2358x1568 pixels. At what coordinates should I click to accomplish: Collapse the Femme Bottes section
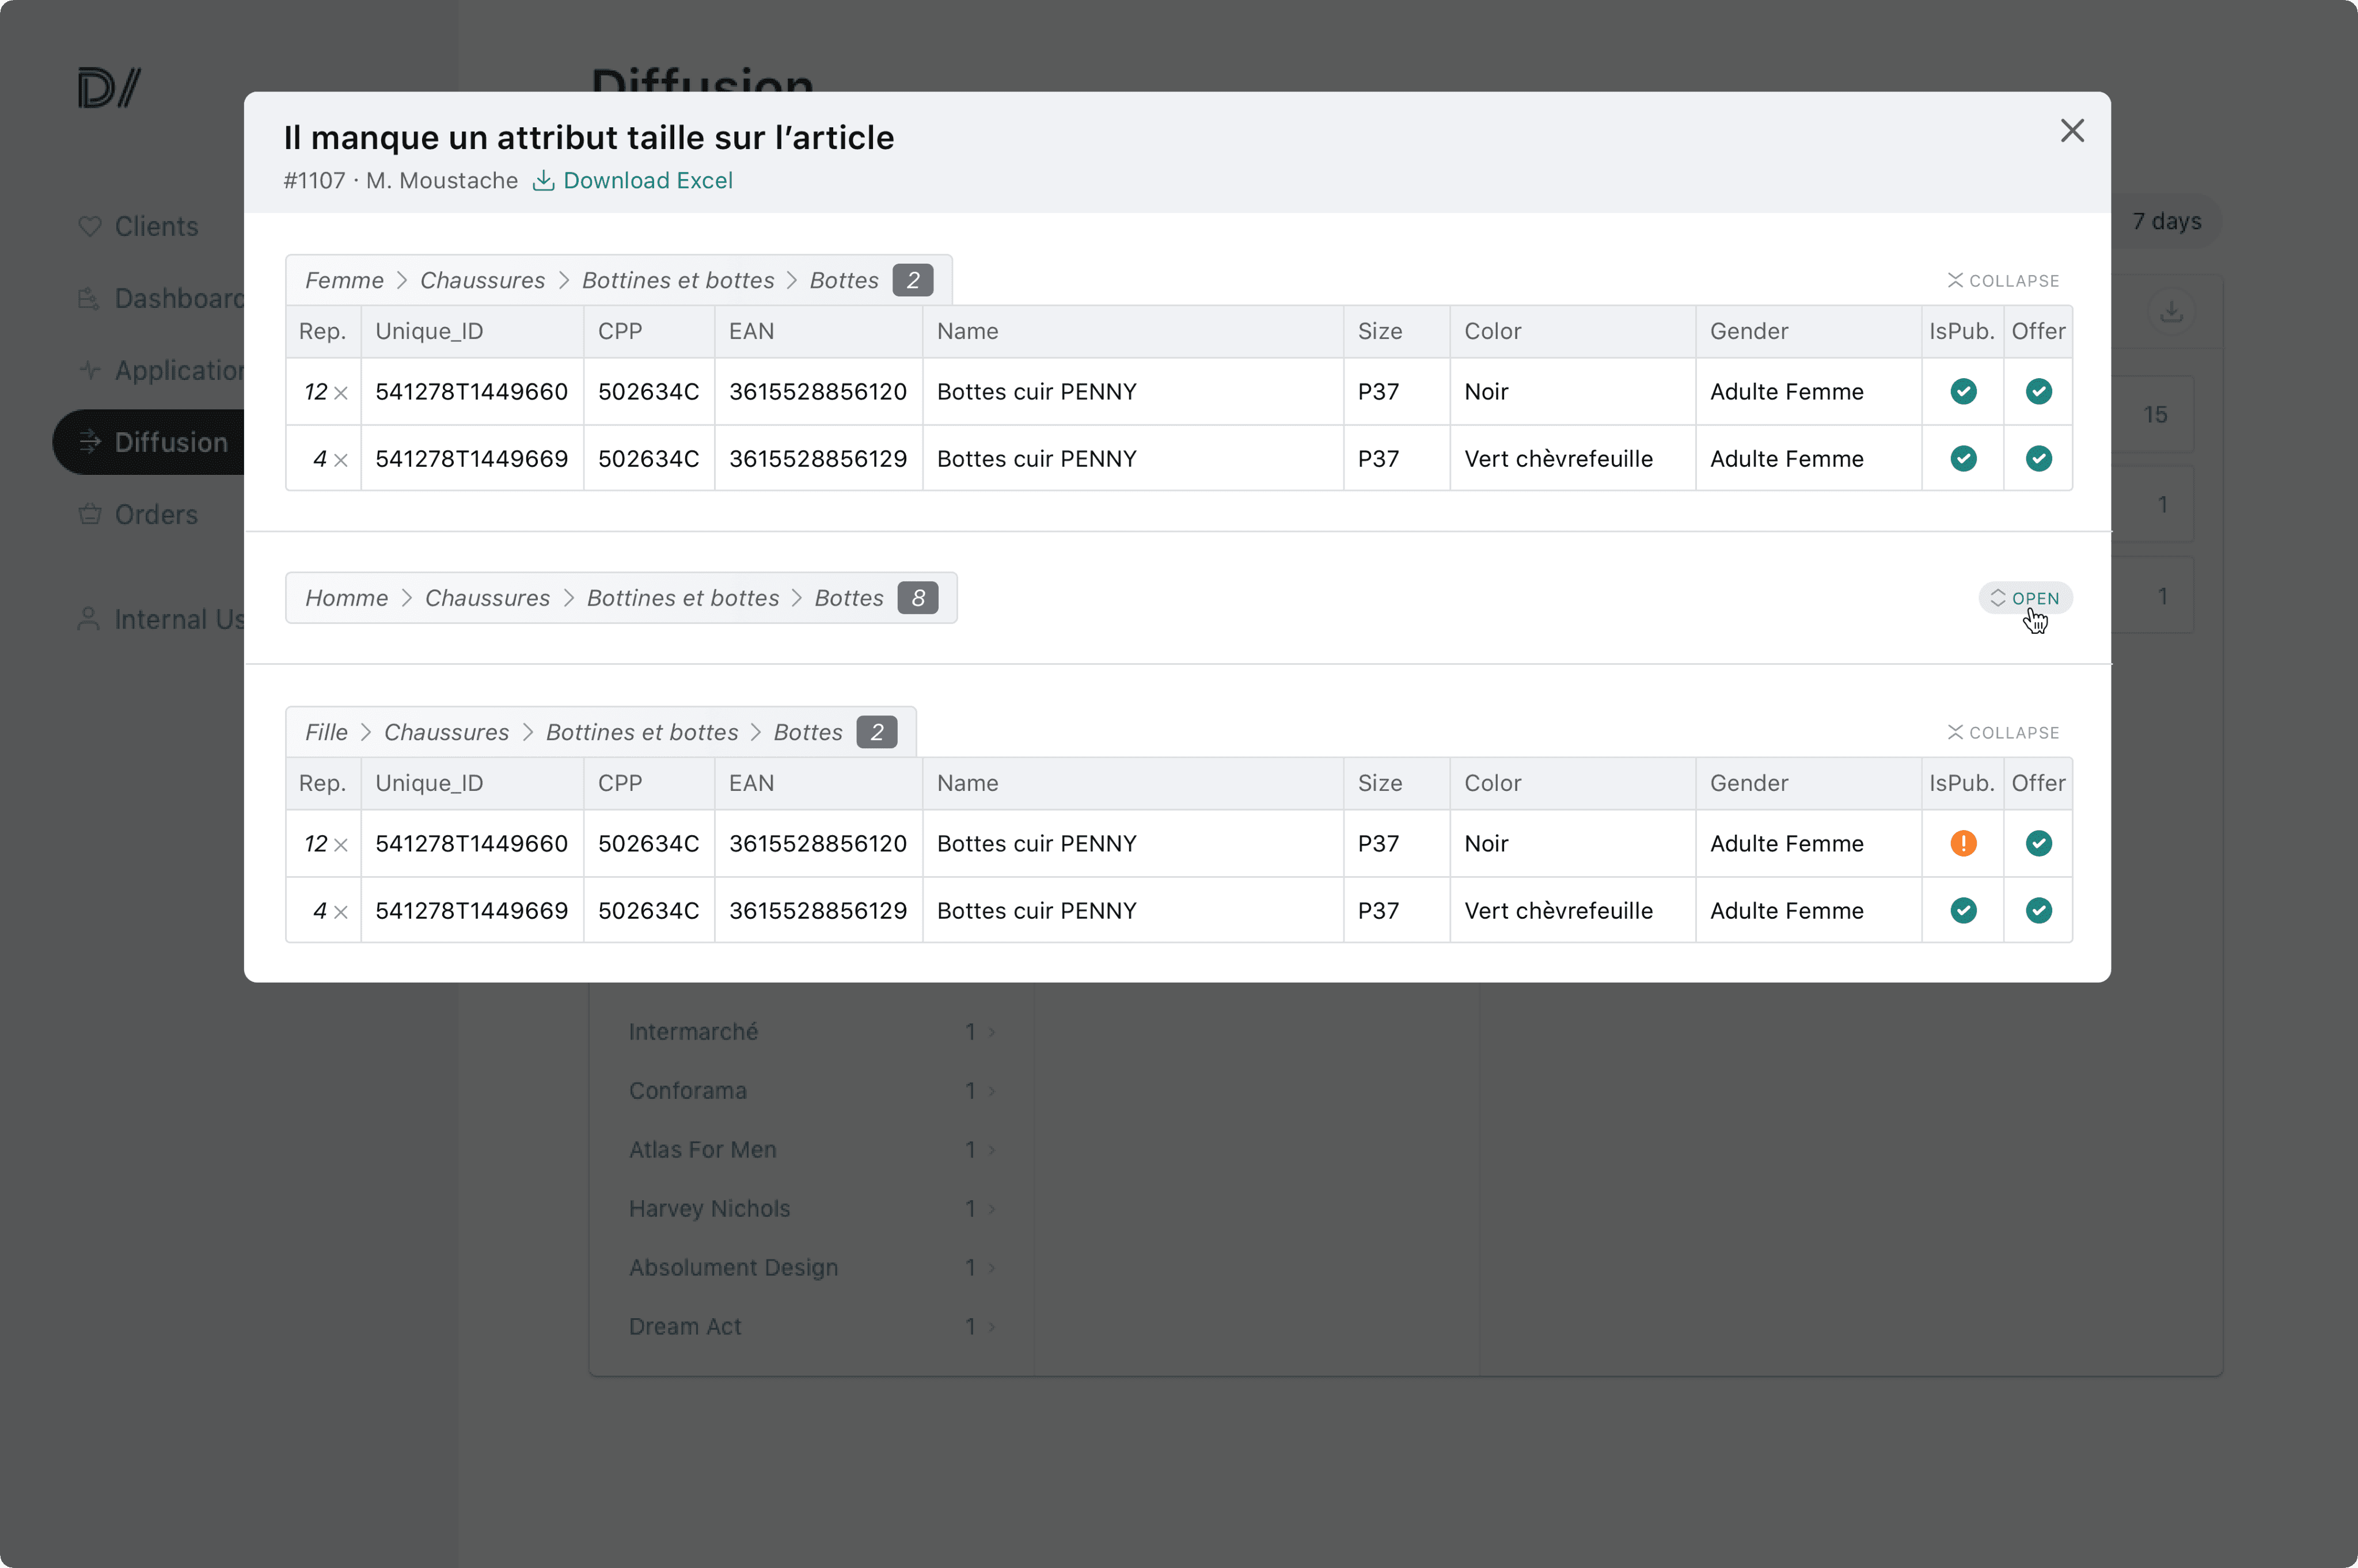[2003, 281]
